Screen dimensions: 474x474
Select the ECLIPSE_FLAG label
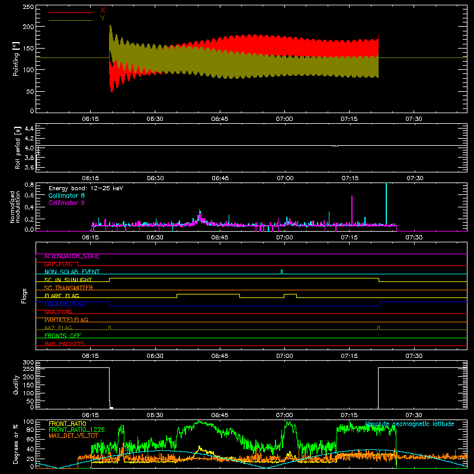point(65,304)
